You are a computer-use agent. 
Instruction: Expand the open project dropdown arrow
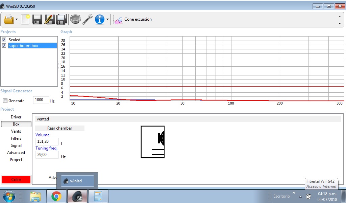click(17, 19)
